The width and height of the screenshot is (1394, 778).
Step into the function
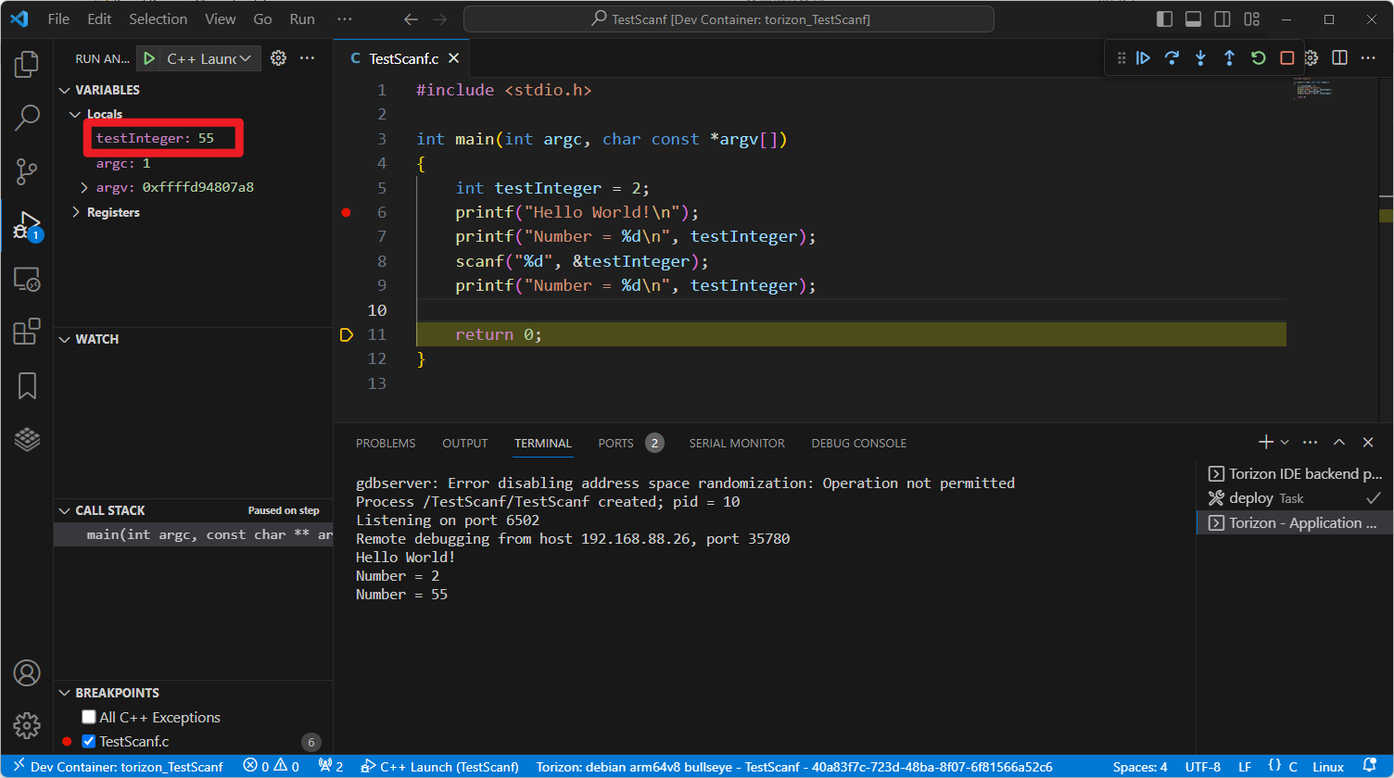(x=1200, y=57)
